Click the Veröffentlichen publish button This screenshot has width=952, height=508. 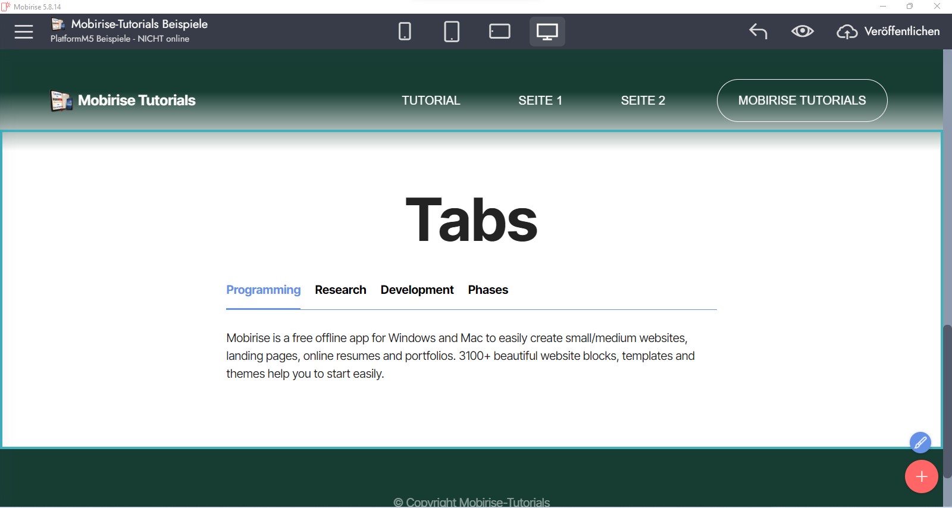888,32
